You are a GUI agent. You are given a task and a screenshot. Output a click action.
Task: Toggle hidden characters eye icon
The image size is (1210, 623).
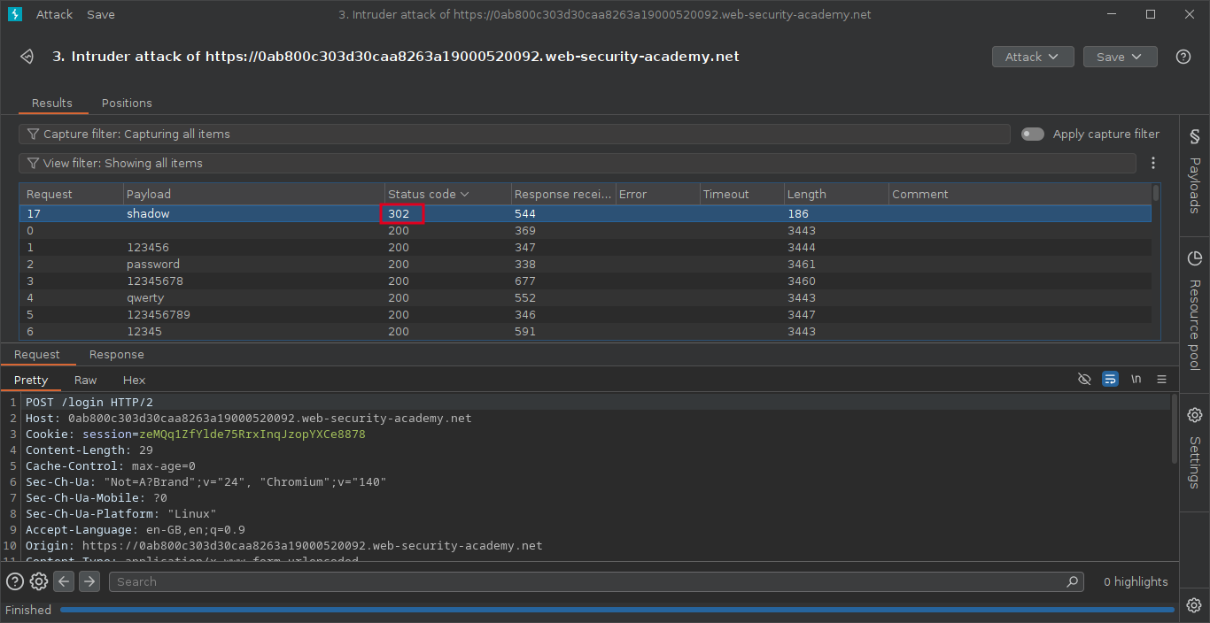1084,380
